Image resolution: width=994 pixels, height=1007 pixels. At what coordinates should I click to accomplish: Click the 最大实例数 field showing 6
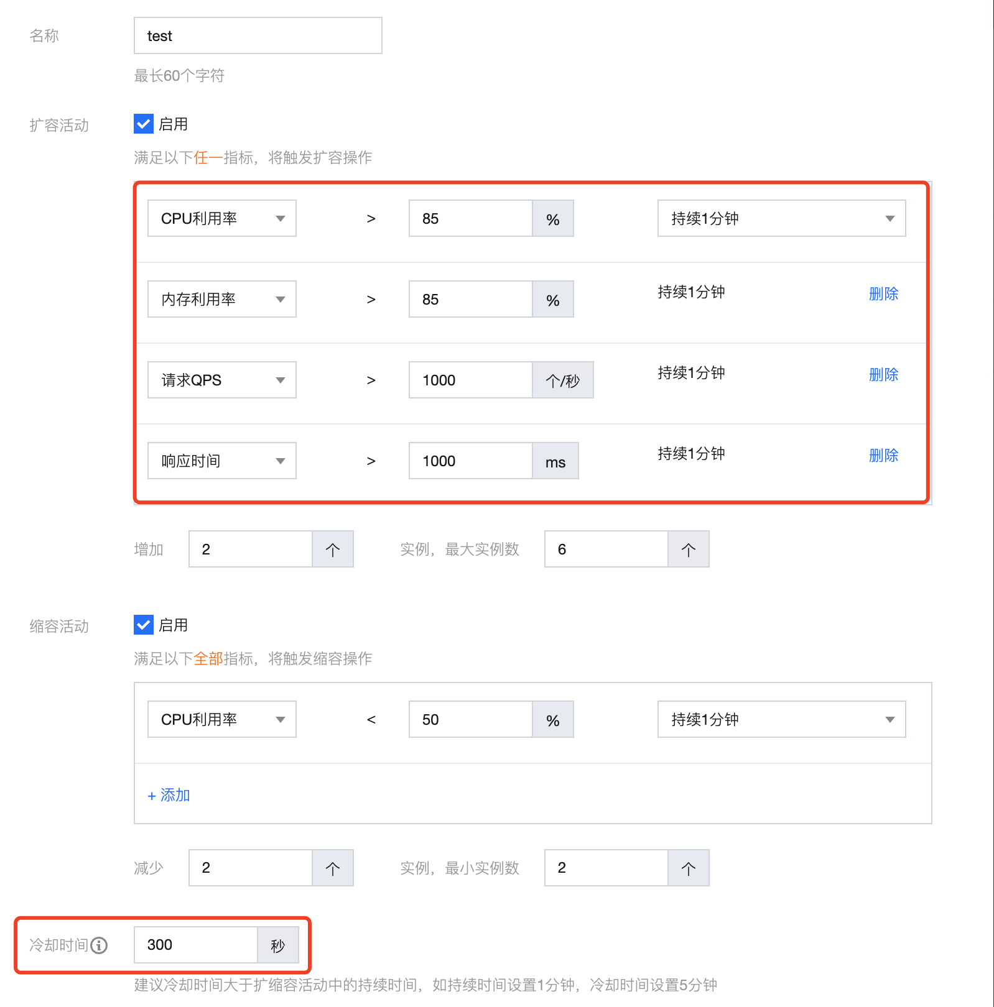[606, 549]
